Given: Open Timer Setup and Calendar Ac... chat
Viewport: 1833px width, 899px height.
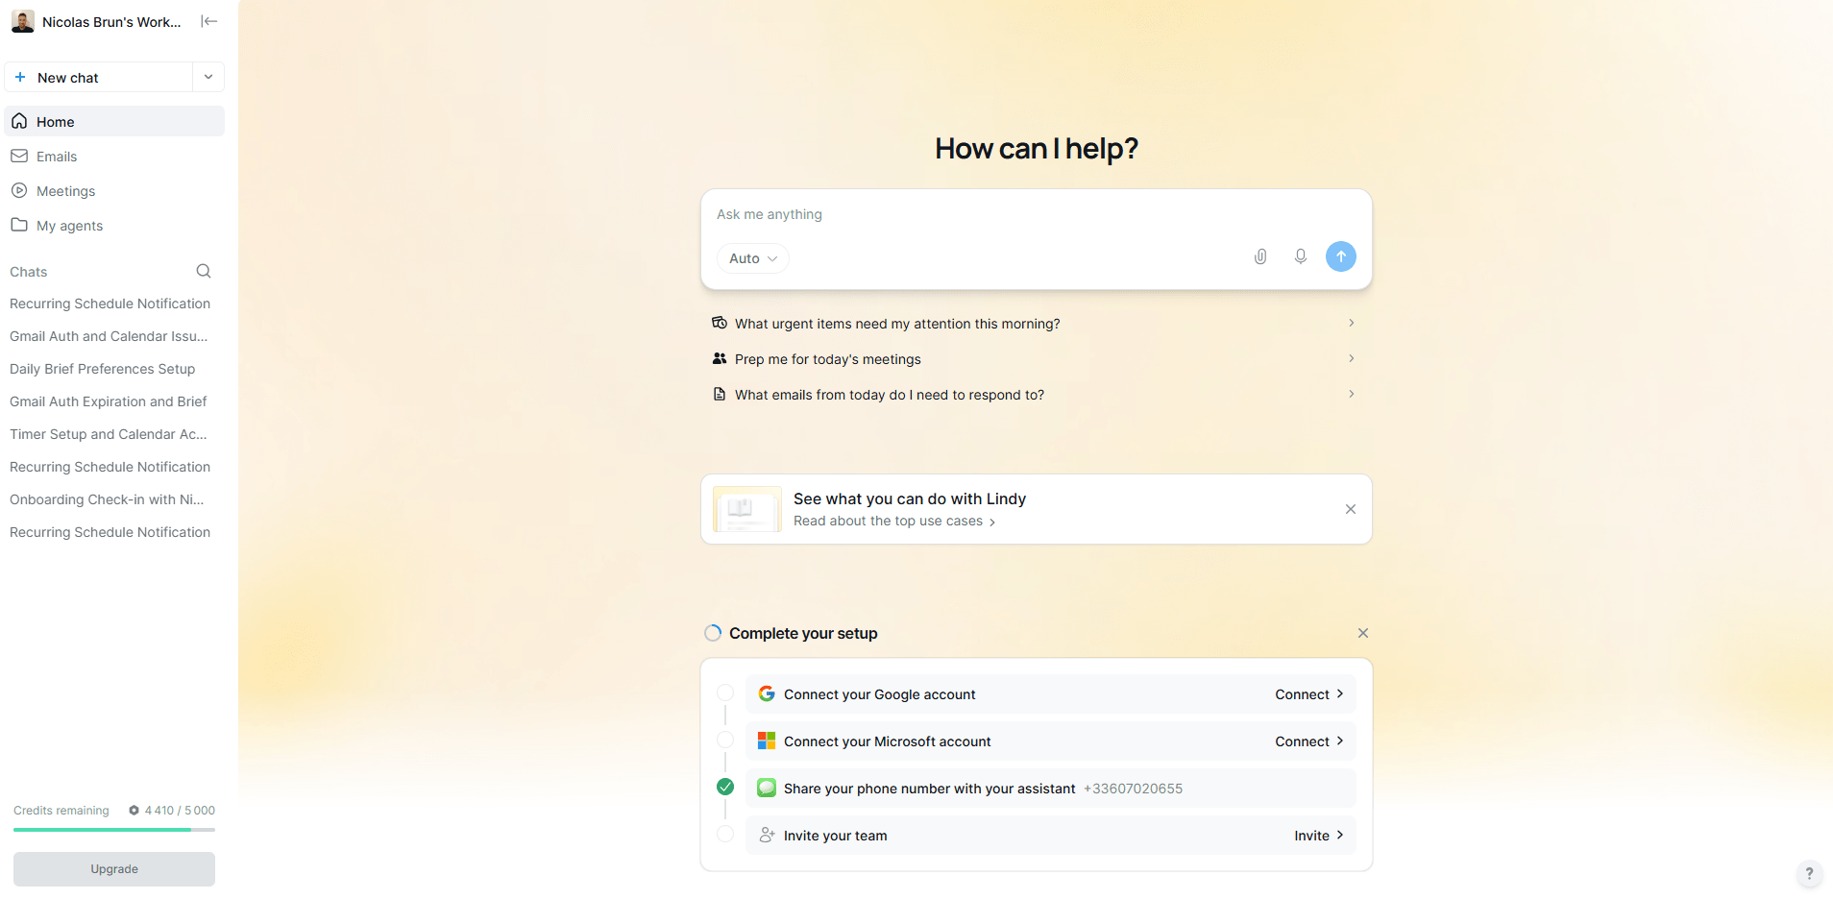Looking at the screenshot, I should point(109,434).
